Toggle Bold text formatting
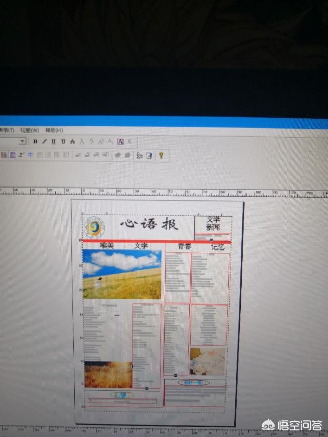328x437 pixels. click(x=35, y=142)
